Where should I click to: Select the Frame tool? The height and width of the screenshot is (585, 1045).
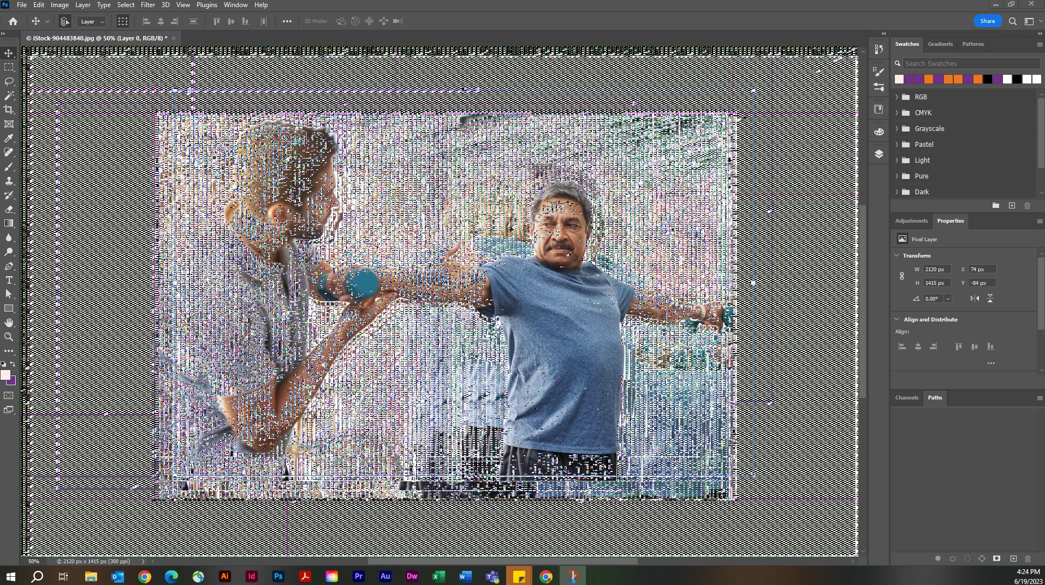[9, 124]
